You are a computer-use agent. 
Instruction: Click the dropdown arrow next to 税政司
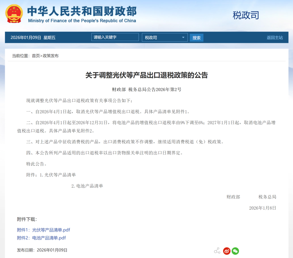pyautogui.click(x=184, y=37)
